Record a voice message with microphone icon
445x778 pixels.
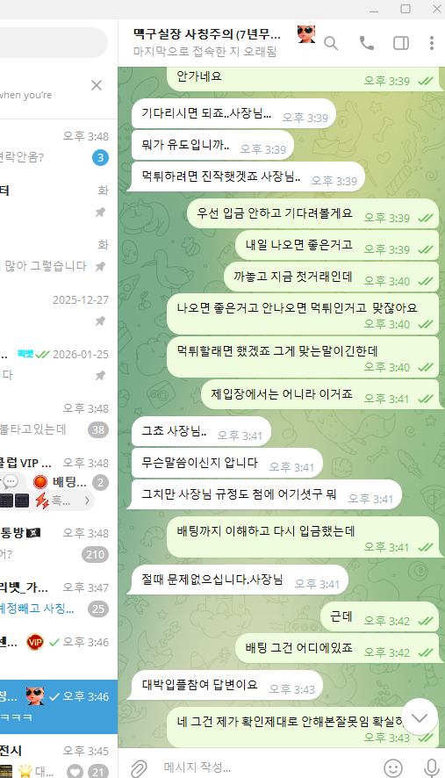click(x=431, y=768)
